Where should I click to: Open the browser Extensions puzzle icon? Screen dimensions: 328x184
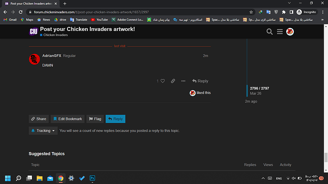coord(284,12)
